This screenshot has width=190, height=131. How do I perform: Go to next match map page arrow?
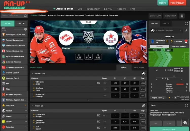click(x=175, y=97)
